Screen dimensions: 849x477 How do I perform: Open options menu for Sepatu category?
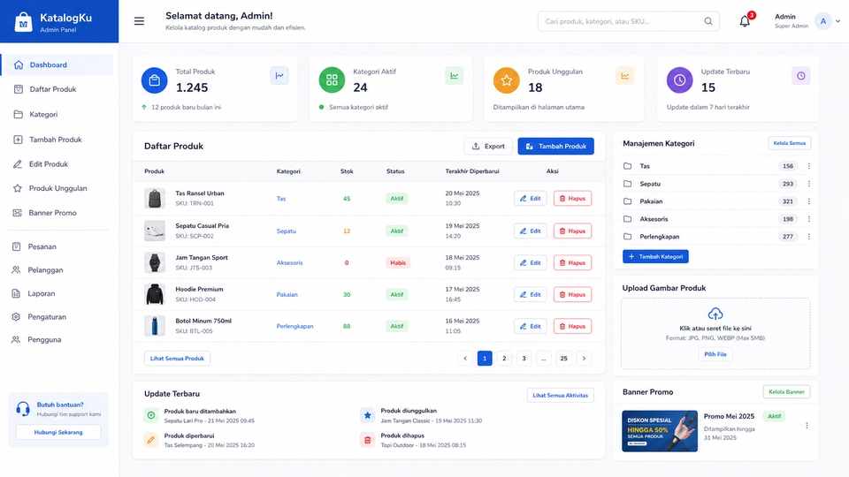[x=809, y=184]
